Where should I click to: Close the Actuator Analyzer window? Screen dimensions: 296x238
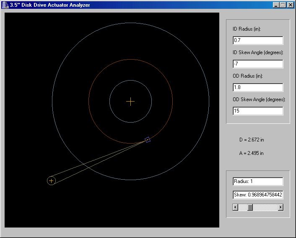pos(290,5)
